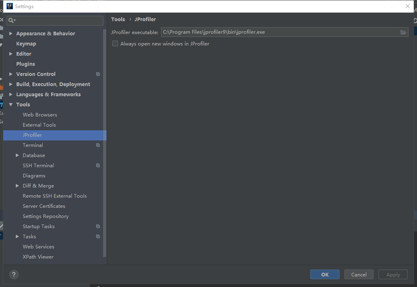Open Plugins settings page
This screenshot has width=417, height=287.
point(26,64)
